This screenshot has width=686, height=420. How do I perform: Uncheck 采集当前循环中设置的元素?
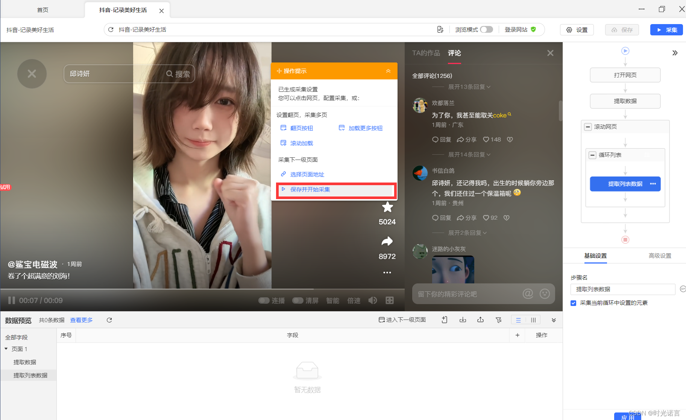(573, 303)
